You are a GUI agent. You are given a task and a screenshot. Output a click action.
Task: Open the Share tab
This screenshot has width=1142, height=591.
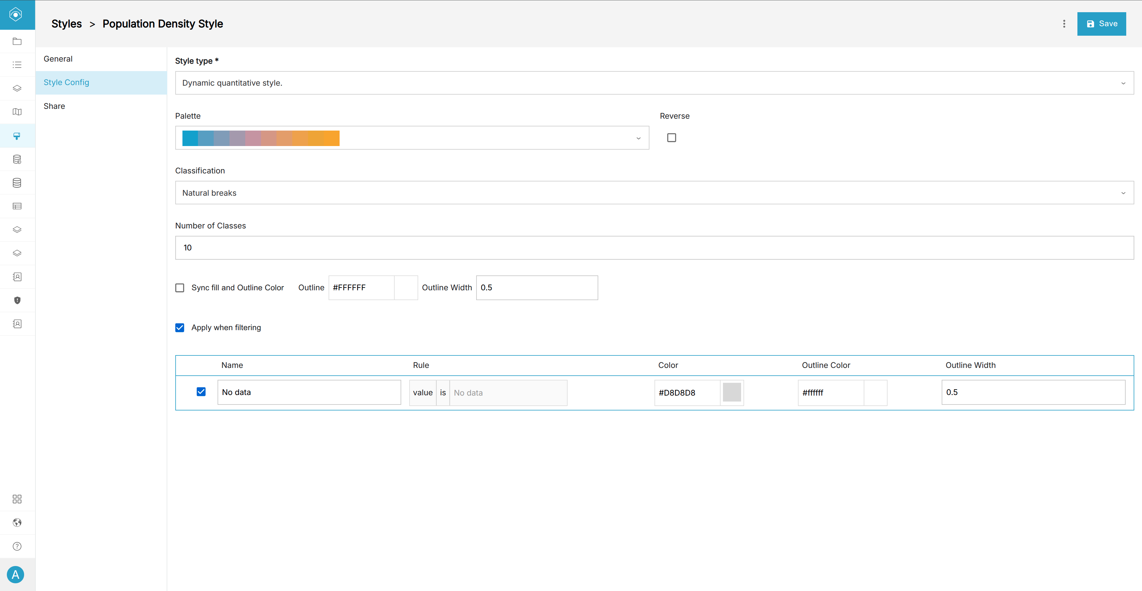click(x=101, y=106)
